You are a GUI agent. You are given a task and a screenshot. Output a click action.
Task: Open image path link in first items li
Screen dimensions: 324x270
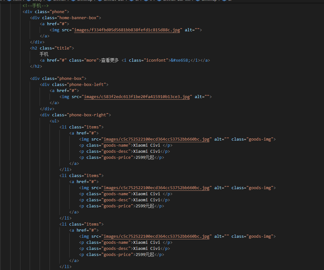(157, 139)
